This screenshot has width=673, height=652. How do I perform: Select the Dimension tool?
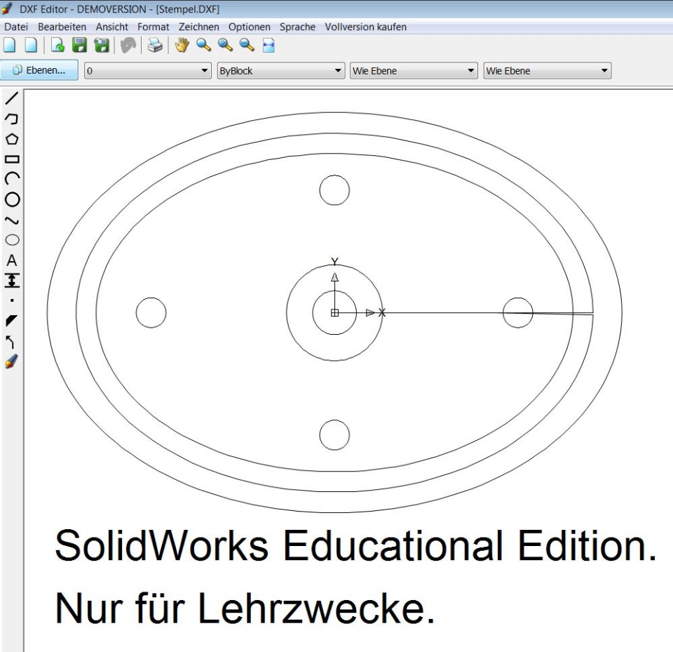(12, 281)
